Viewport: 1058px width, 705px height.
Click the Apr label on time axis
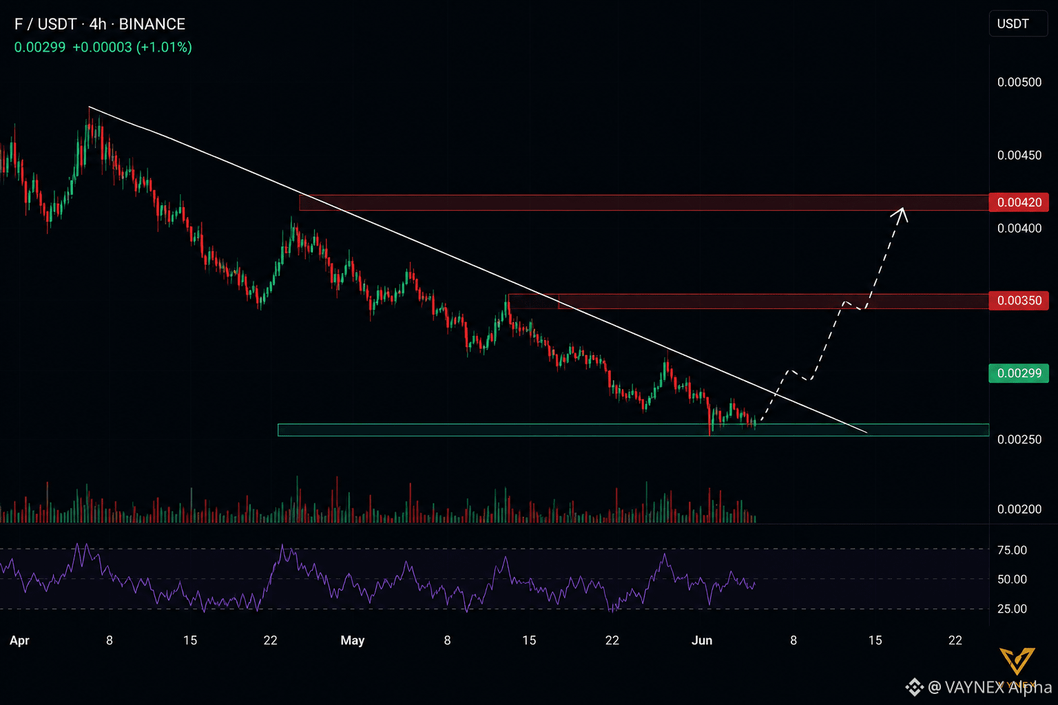(19, 640)
